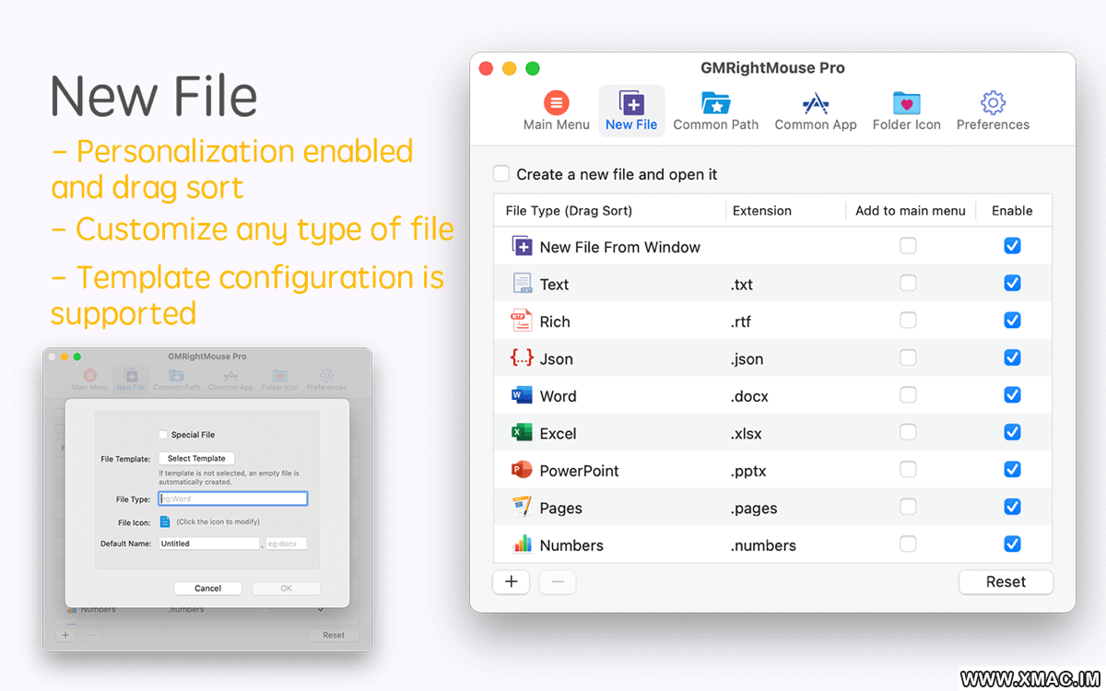This screenshot has width=1106, height=691.
Task: Check Add to main menu for Rich
Action: (x=908, y=321)
